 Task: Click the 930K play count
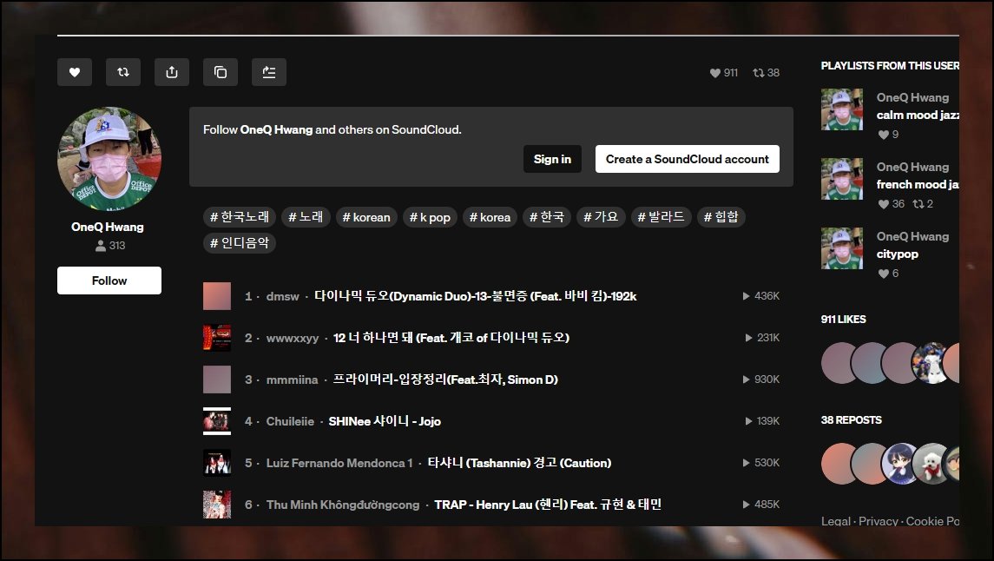point(760,379)
